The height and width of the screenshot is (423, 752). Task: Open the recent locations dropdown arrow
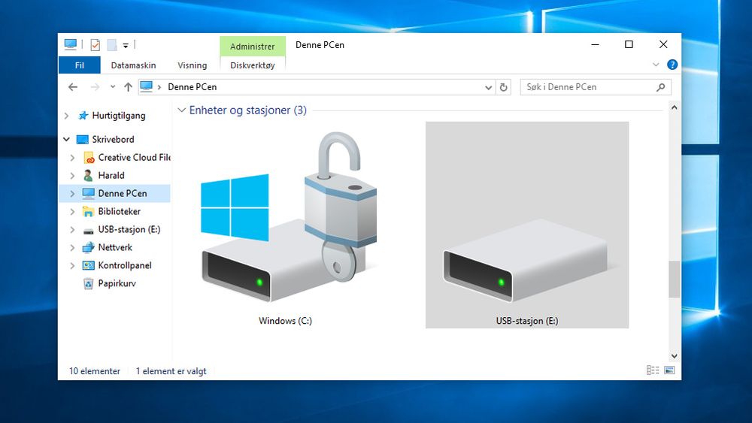coord(113,87)
